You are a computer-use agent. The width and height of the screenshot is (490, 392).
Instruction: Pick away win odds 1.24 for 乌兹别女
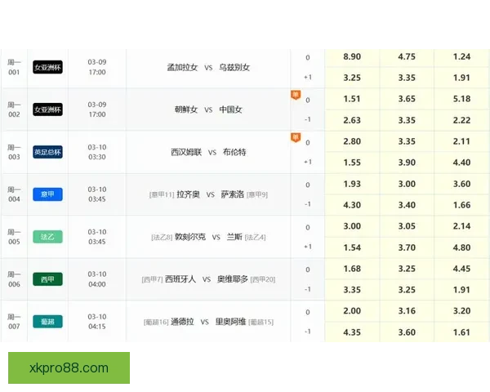461,56
